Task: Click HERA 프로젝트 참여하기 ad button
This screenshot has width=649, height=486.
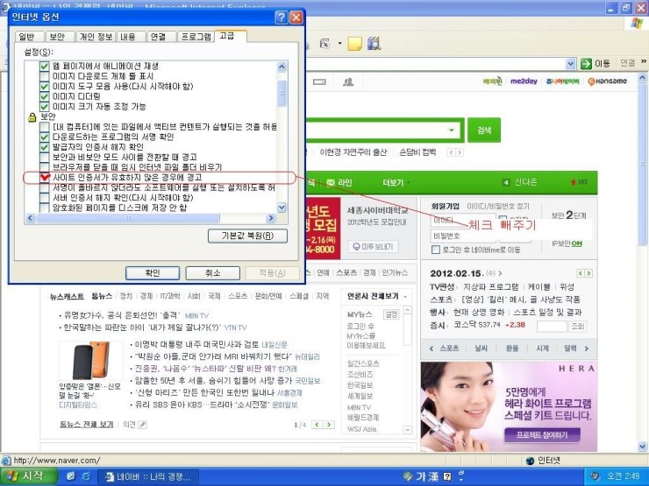Action: 542,434
